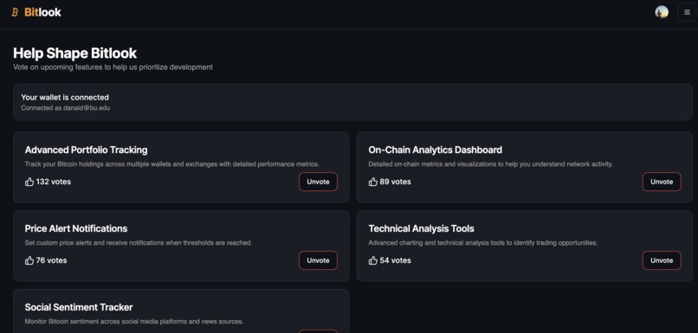Click thumbs-up icon beside 76 votes
The height and width of the screenshot is (333, 698).
click(x=29, y=260)
